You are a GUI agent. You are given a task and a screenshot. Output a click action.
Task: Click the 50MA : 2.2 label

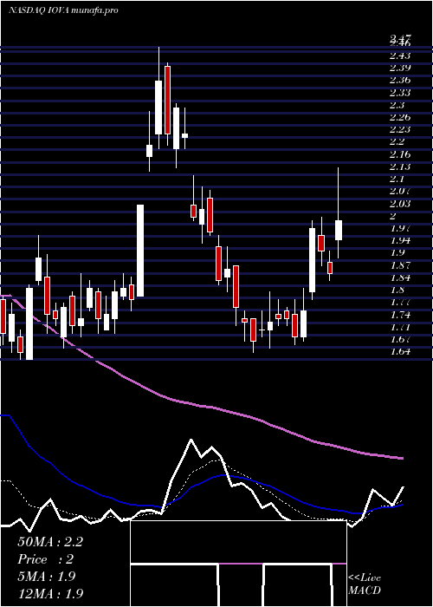[50, 542]
